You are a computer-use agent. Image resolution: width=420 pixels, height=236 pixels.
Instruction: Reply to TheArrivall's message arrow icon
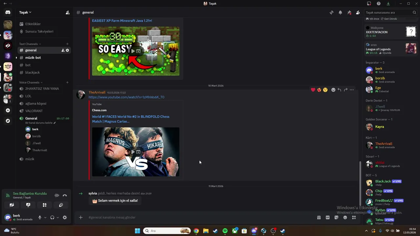(339, 90)
